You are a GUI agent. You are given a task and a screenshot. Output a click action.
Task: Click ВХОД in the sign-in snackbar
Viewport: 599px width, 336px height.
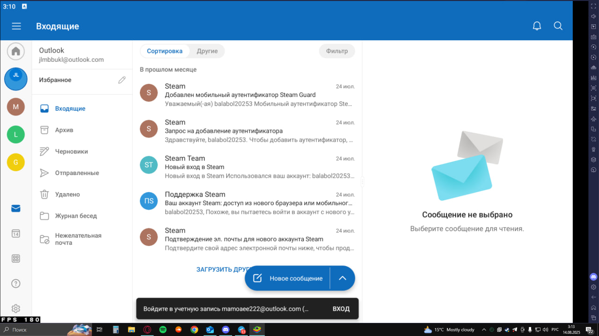[x=341, y=309]
